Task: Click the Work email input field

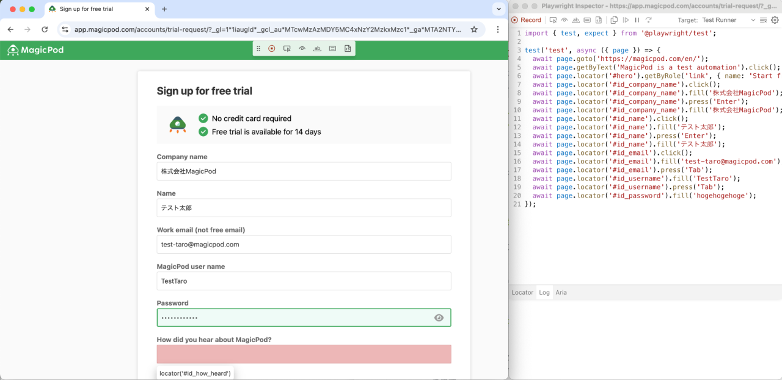Action: pos(304,245)
